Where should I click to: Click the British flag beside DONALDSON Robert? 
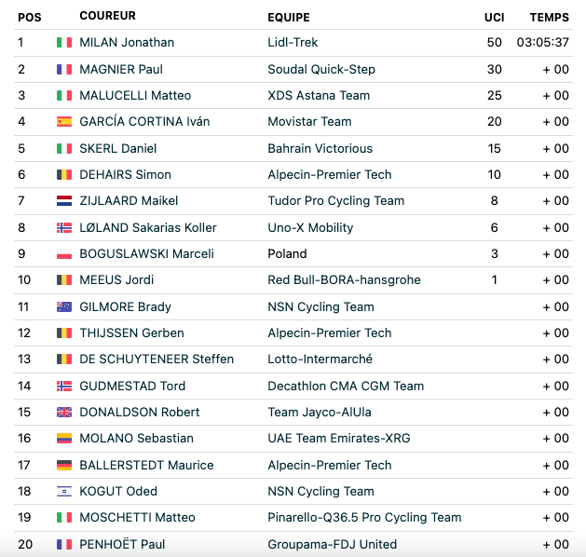[x=64, y=413]
